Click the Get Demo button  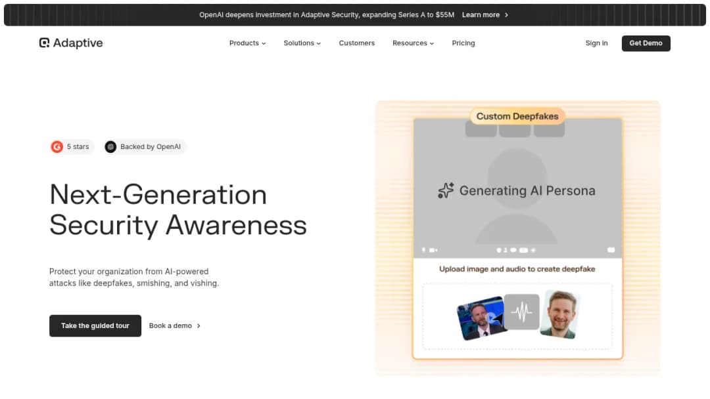pyautogui.click(x=646, y=43)
